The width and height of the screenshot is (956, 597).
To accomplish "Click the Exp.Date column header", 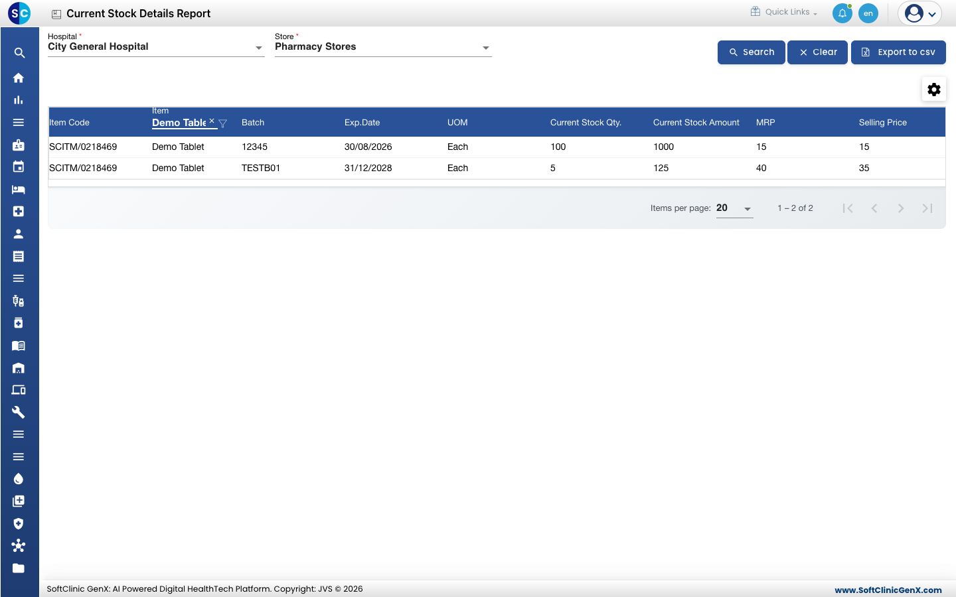I will point(362,123).
